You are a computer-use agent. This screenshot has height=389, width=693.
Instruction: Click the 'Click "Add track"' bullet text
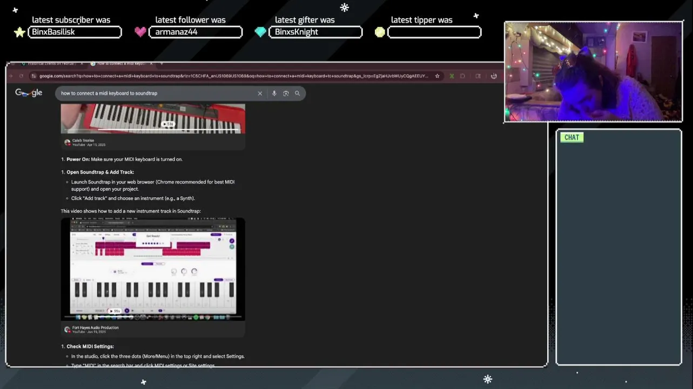tap(133, 198)
